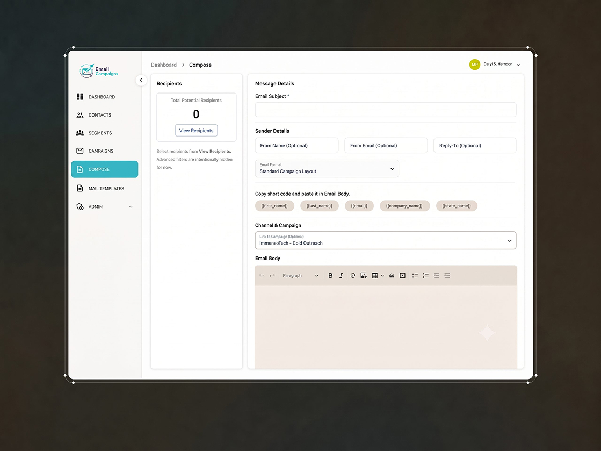Create a bulleted list

[415, 275]
